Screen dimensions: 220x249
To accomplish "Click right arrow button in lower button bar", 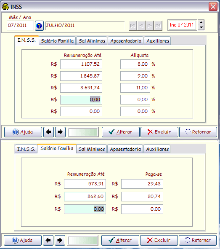I will pyautogui.click(x=60, y=240).
